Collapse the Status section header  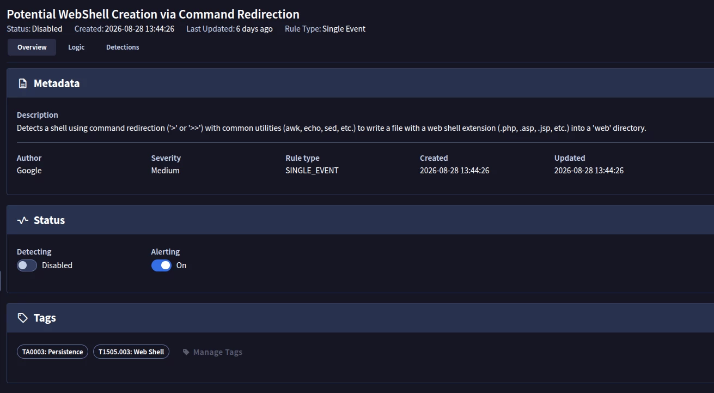[x=360, y=220]
